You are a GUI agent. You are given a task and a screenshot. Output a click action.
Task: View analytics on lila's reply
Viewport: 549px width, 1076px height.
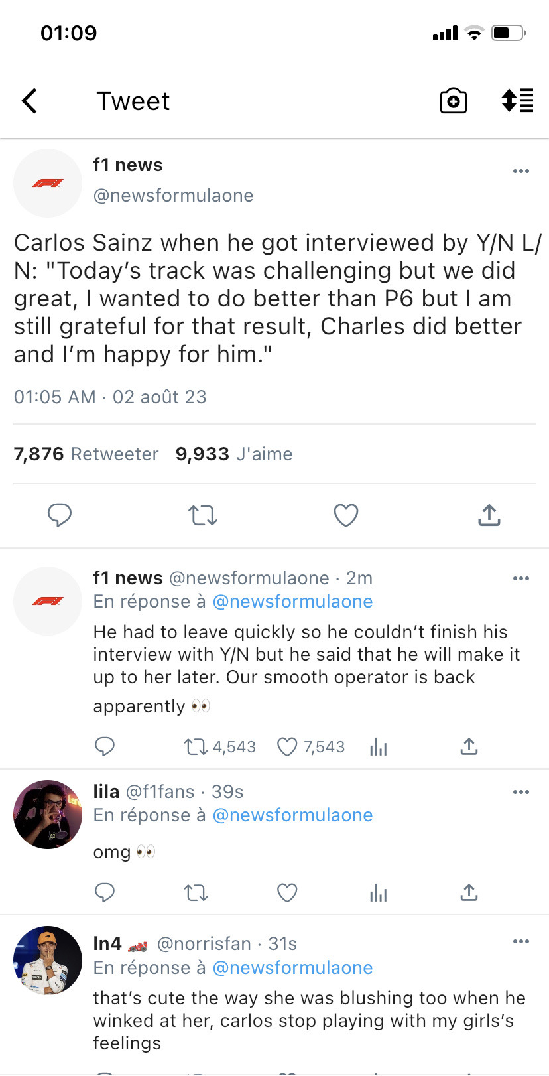point(378,893)
